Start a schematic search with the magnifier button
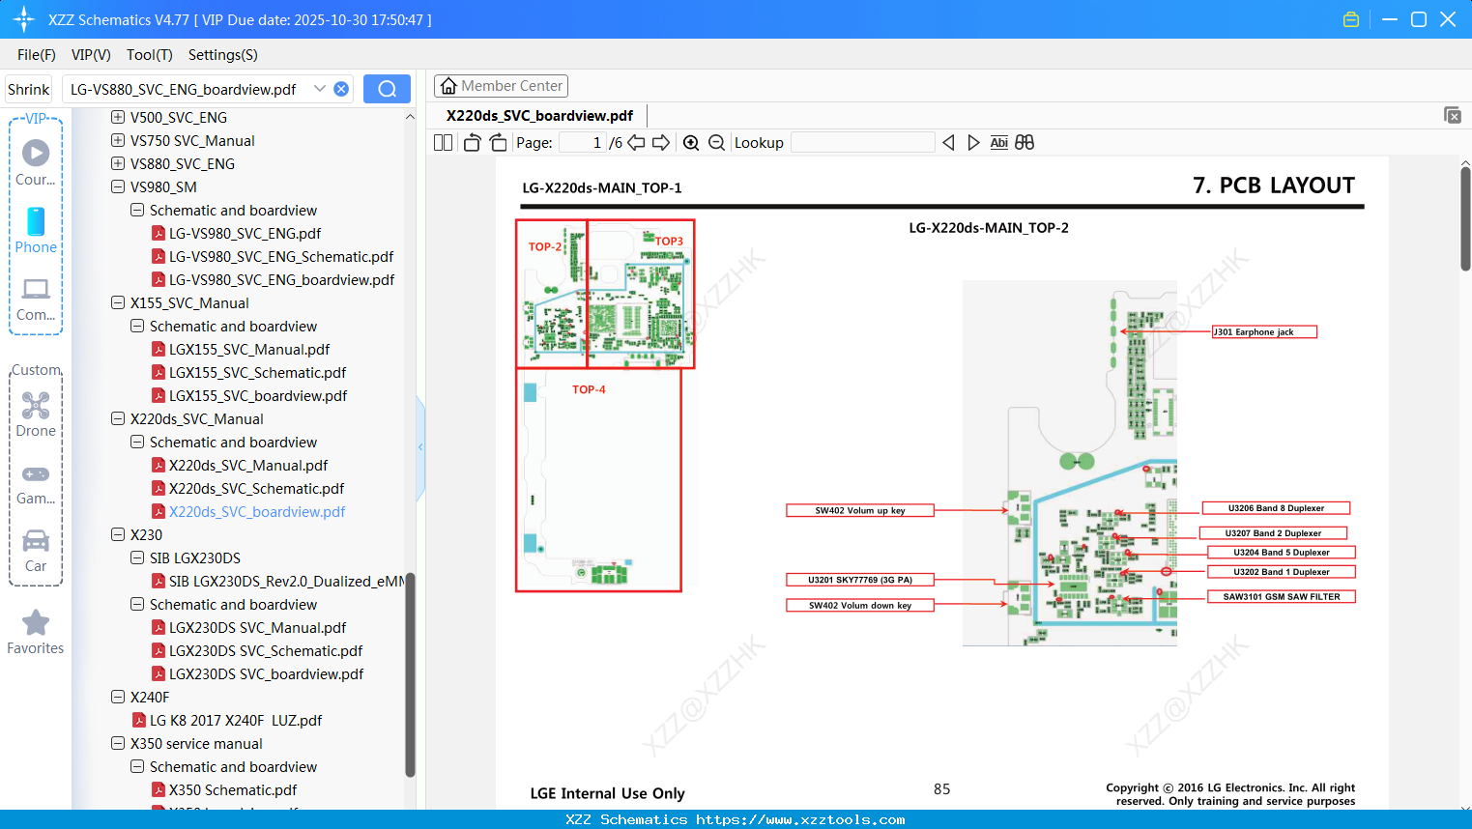This screenshot has width=1472, height=829. pos(387,88)
